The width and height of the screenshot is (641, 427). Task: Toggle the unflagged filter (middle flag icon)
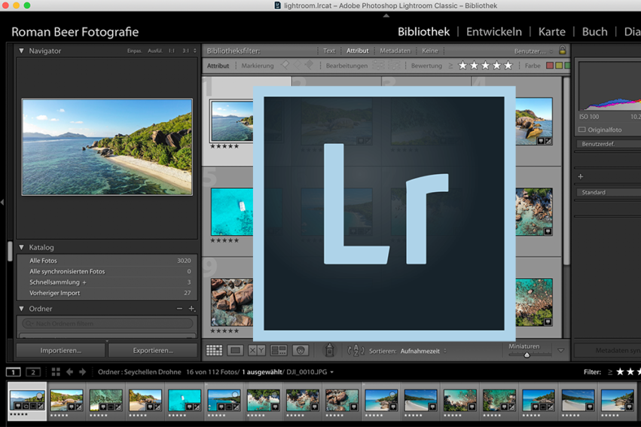click(298, 65)
